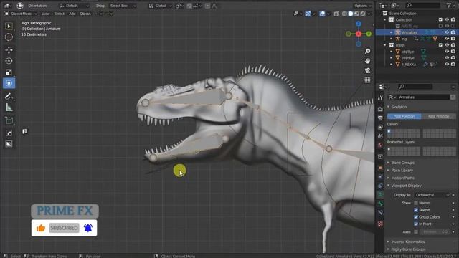The height and width of the screenshot is (258, 459).
Task: Toggle t_REXXA object visibility eye
Action: point(447,64)
